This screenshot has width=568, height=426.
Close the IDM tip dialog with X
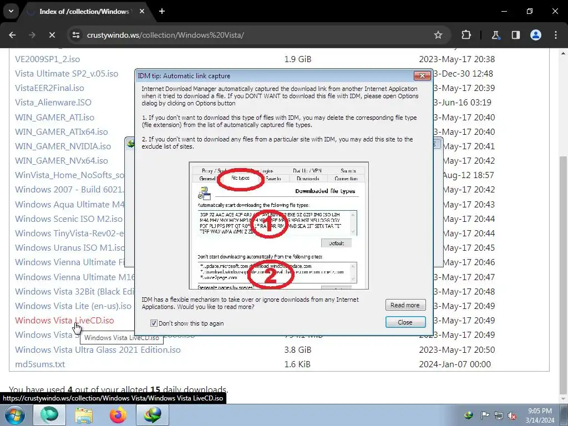422,75
